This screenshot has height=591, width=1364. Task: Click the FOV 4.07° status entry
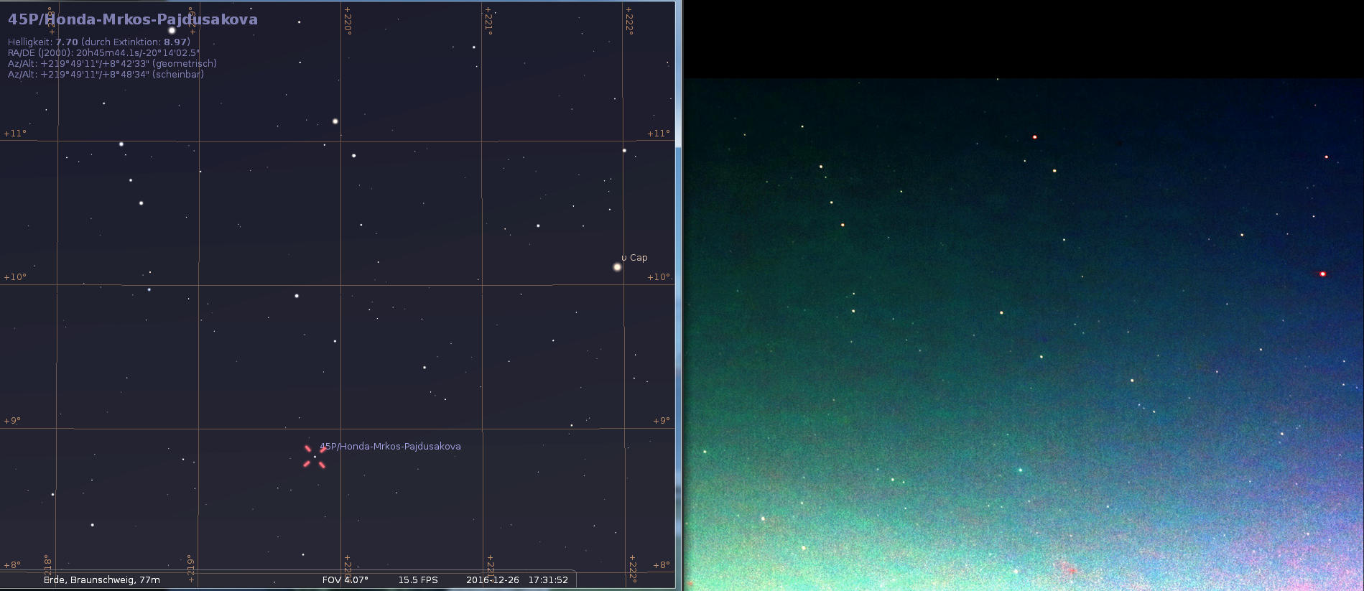click(345, 580)
